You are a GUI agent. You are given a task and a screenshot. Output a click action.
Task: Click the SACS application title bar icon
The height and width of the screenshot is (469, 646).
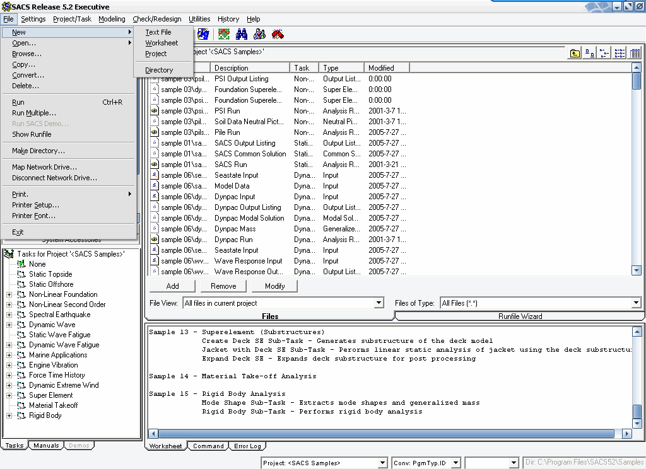[x=6, y=6]
